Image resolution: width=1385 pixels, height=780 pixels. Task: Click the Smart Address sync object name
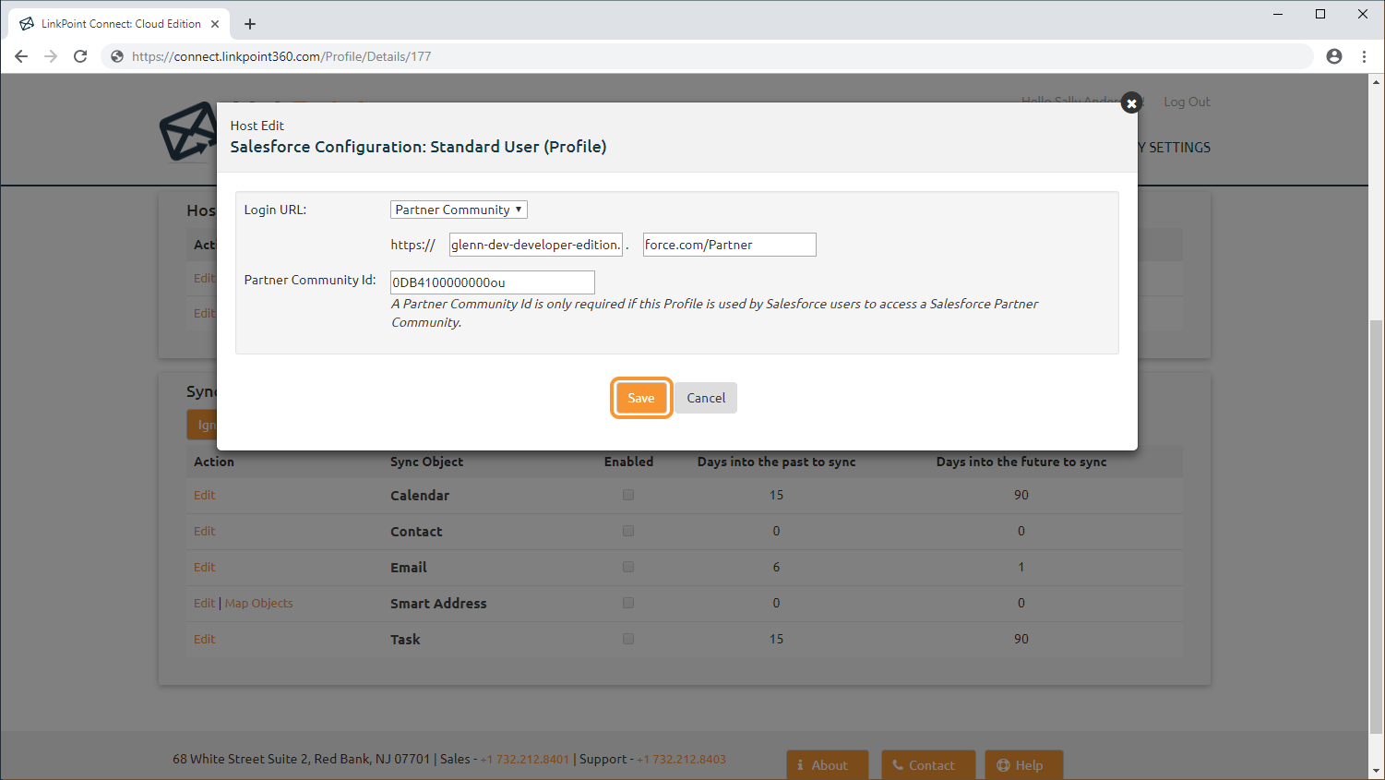pyautogui.click(x=438, y=603)
